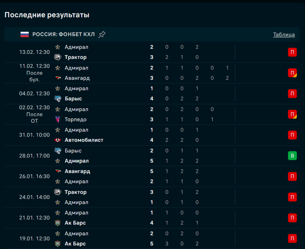
Task: Click the green В win badge
Action: click(x=292, y=156)
